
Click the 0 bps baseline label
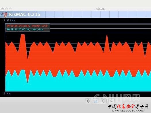coord(7,94)
